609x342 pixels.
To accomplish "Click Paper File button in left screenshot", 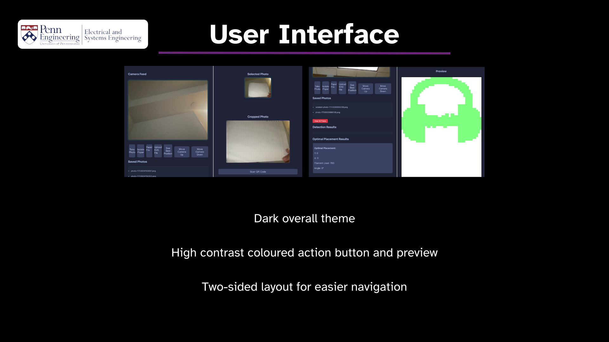I will [x=149, y=151].
